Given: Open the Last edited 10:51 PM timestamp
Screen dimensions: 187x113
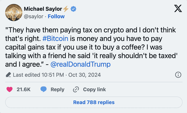Looking at the screenshot, I should (x=57, y=75).
